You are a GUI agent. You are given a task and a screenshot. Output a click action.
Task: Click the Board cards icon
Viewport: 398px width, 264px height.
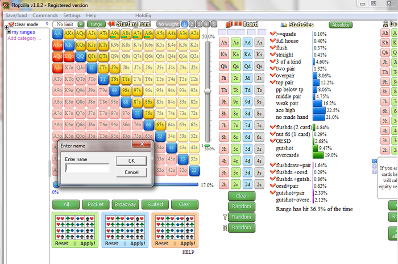[234, 24]
